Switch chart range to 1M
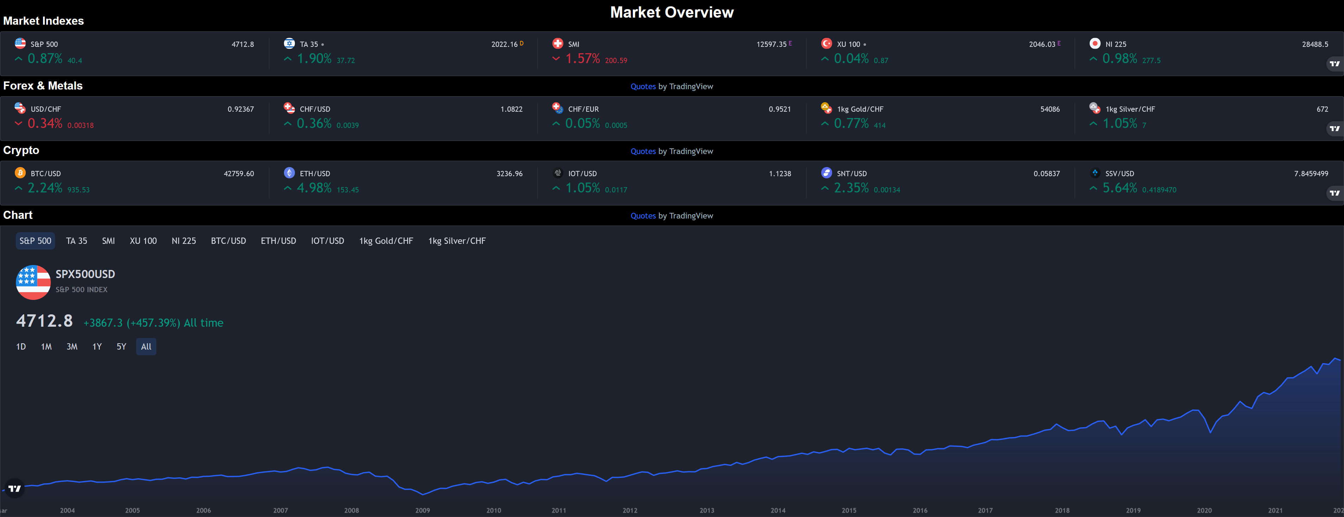Viewport: 1344px width, 517px height. tap(46, 346)
